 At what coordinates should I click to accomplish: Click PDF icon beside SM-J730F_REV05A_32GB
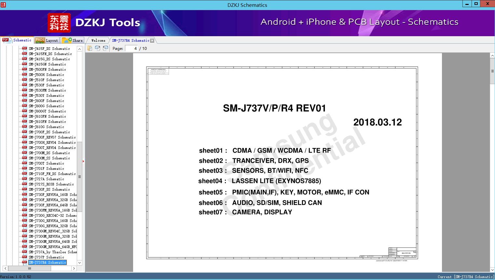pyautogui.click(x=24, y=199)
